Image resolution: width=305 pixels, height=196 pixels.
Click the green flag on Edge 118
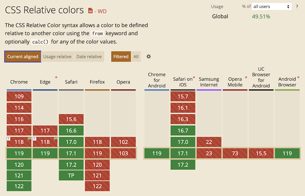pos(55,139)
